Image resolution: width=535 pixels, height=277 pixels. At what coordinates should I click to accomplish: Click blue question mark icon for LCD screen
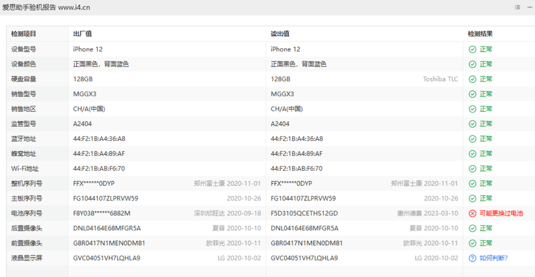(x=472, y=258)
